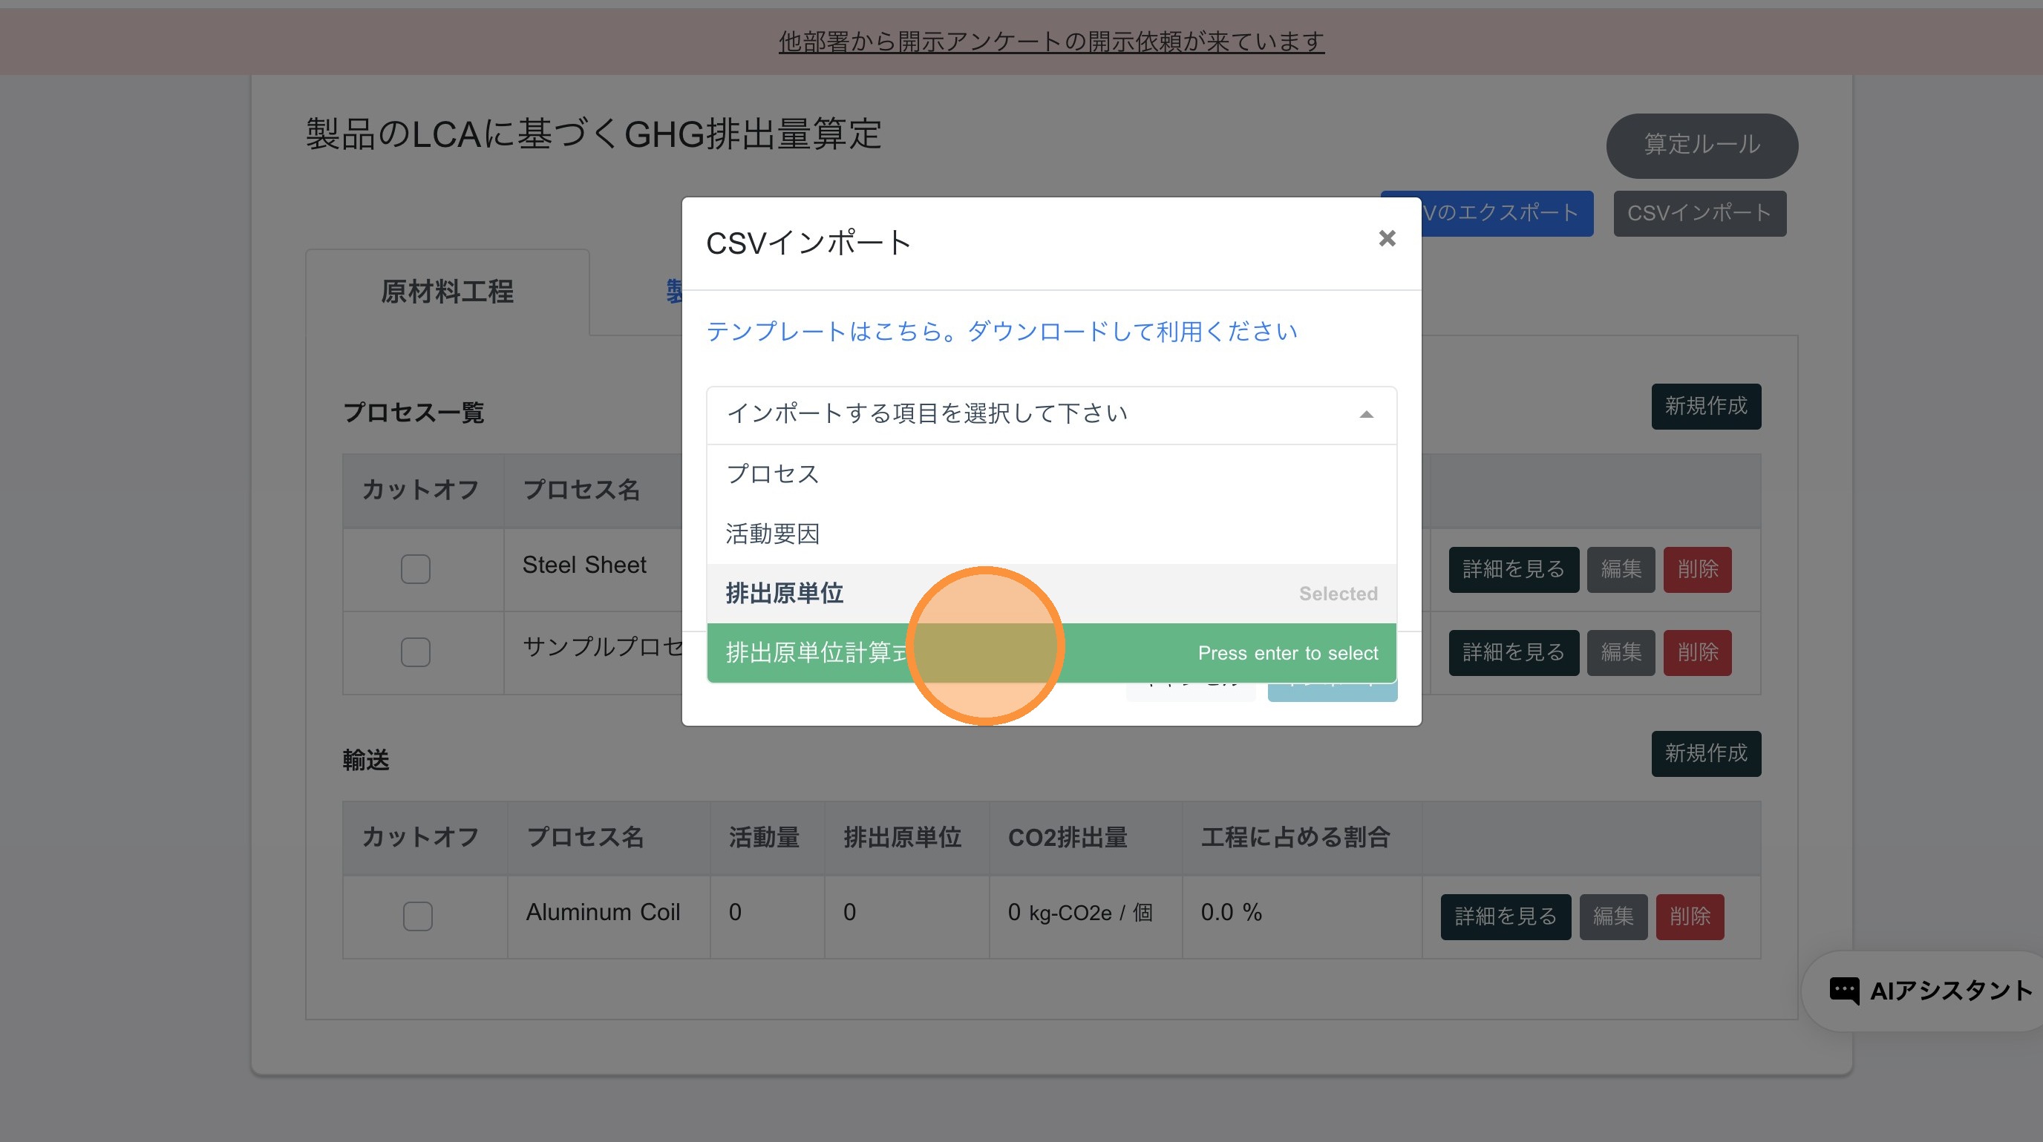The width and height of the screenshot is (2043, 1142).
Task: View details for Aluminum Coil row
Action: point(1505,917)
